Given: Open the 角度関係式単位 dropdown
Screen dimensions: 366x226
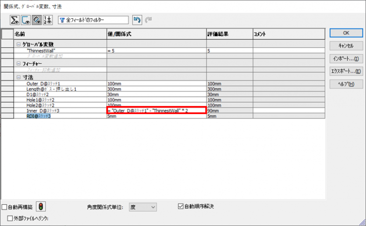Looking at the screenshot, I should pyautogui.click(x=143, y=207).
